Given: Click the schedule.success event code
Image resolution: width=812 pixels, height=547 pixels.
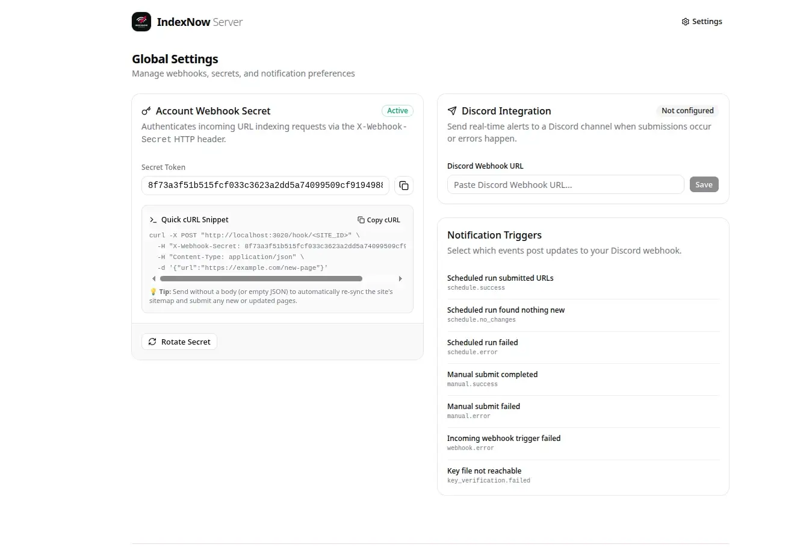Looking at the screenshot, I should point(476,288).
